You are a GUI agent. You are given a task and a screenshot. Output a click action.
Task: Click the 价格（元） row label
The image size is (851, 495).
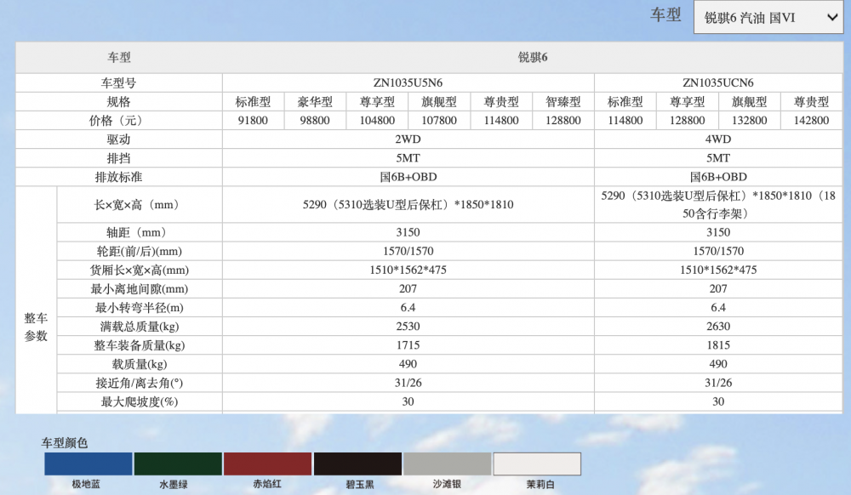point(119,121)
